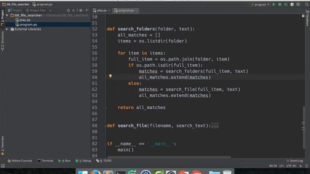Switch to the Project view tab
This screenshot has height=174, width=310.
(15, 10)
